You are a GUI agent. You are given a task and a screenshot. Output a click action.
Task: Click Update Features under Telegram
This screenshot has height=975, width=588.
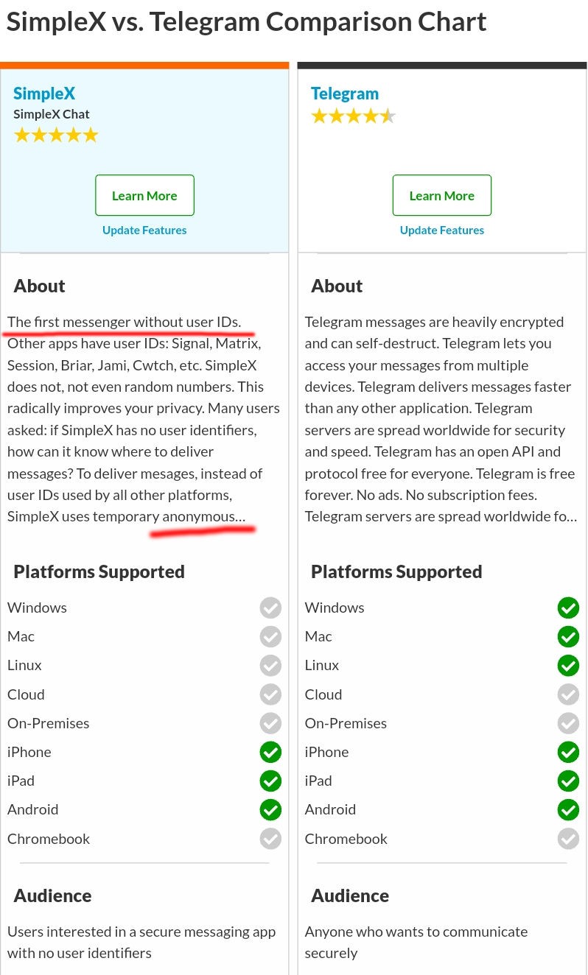pos(442,230)
